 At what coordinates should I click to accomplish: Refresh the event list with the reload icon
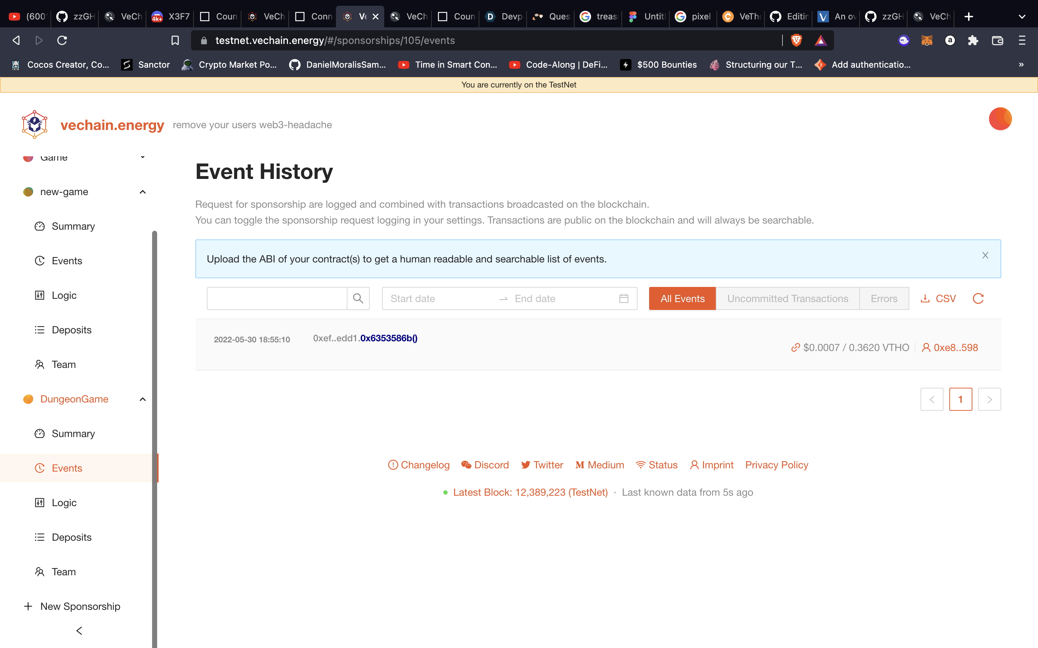click(x=979, y=298)
